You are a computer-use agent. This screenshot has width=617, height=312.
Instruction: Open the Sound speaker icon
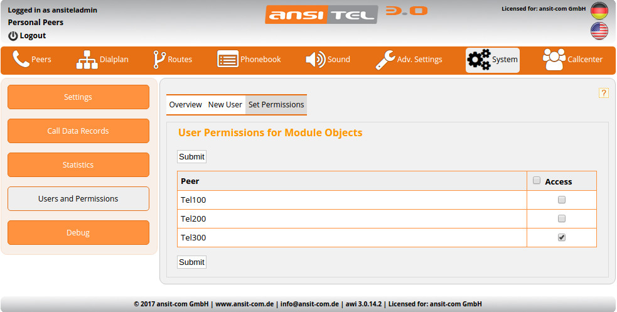pos(315,60)
